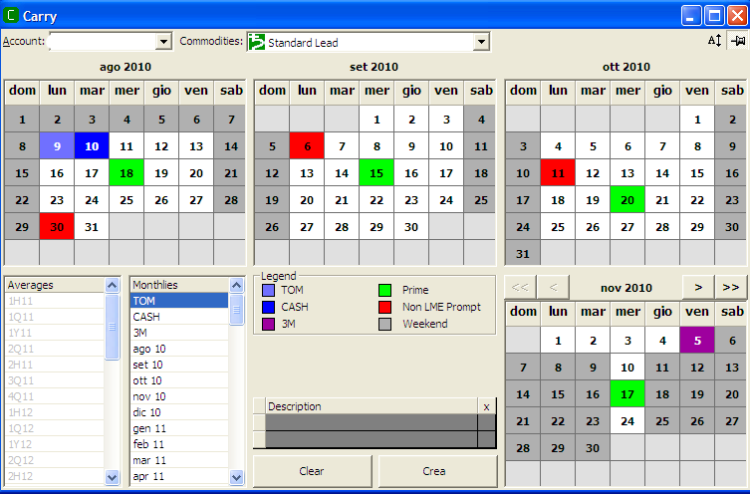Open the Account dropdown
This screenshot has height=494, width=750.
click(164, 42)
